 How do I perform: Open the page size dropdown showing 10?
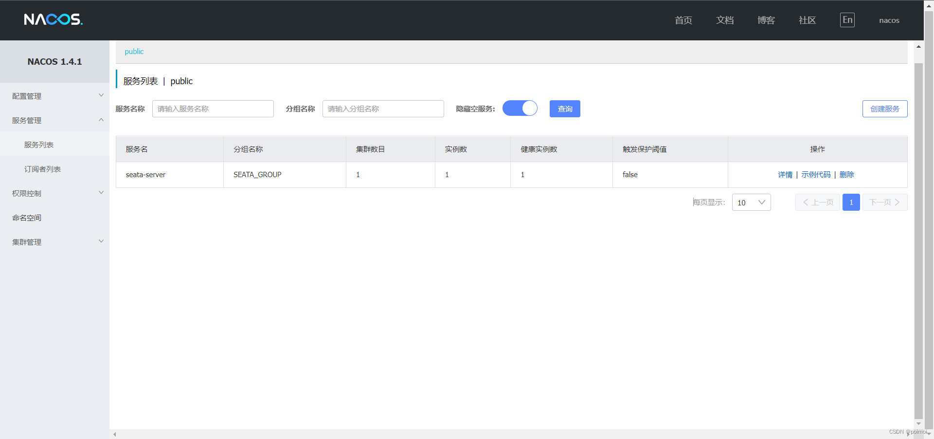[x=751, y=202]
